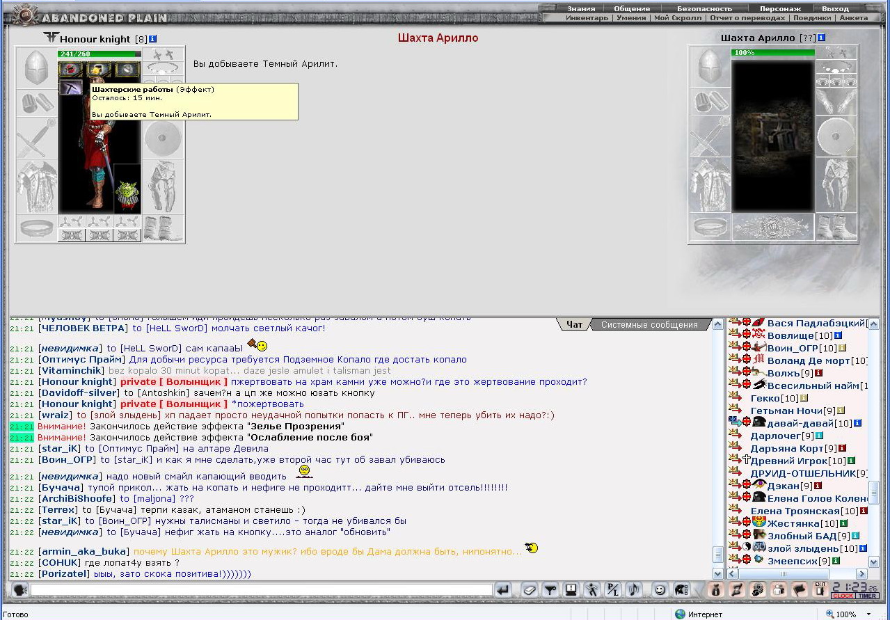
Task: Open the Общение menu
Action: [x=632, y=8]
